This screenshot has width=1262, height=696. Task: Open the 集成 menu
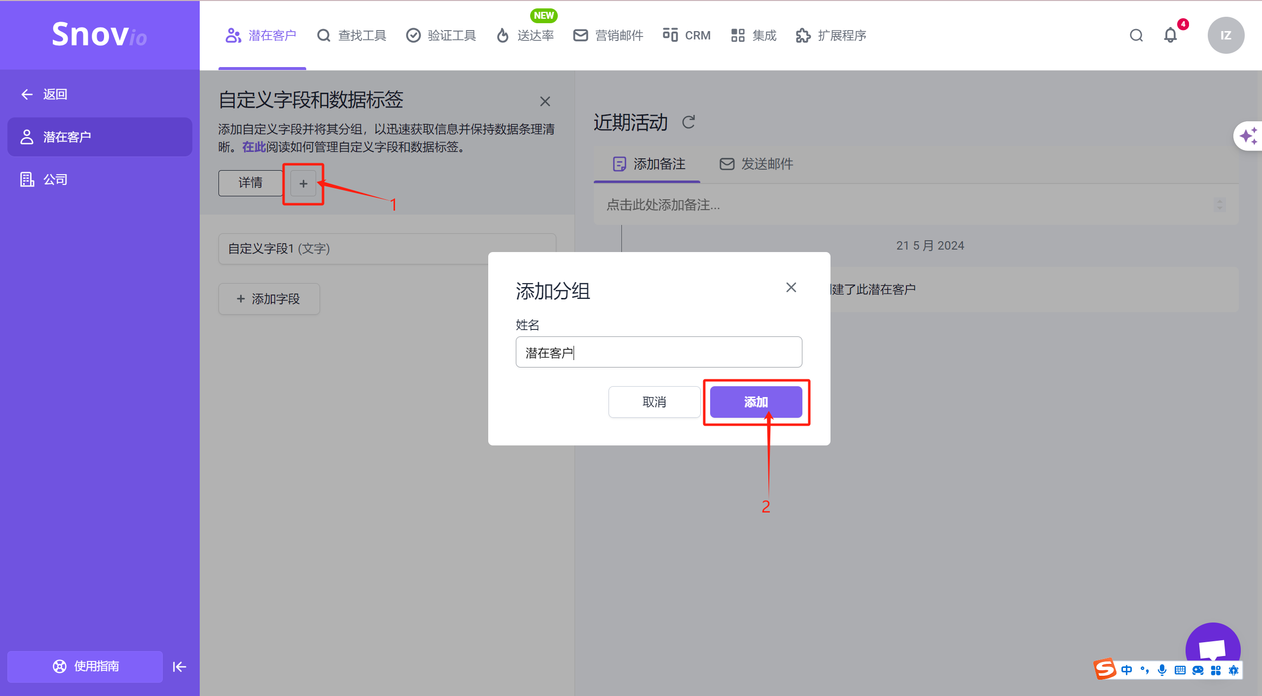click(754, 36)
